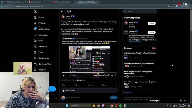Seek on the video progress bar
This screenshot has height=108, width=192.
point(89,73)
